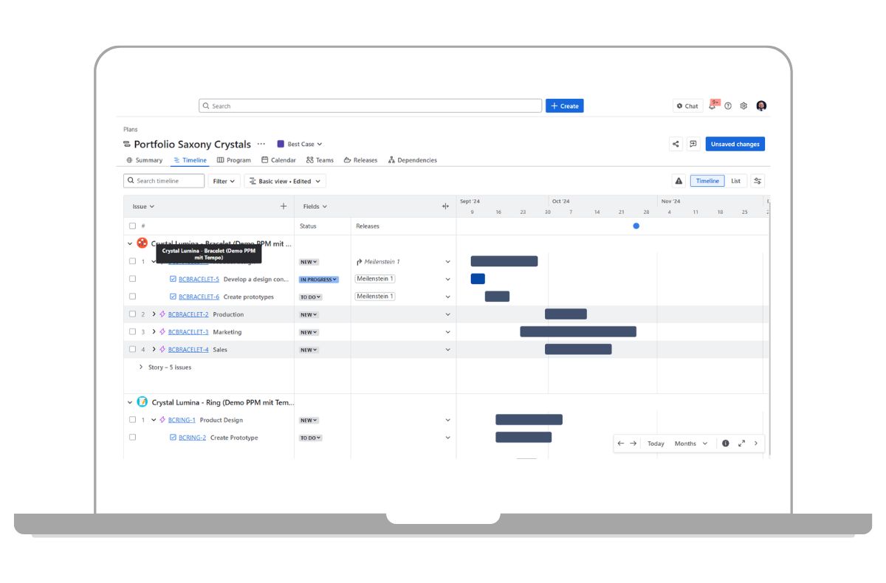Switch to List view toggle
The width and height of the screenshot is (886, 583).
[x=736, y=181]
